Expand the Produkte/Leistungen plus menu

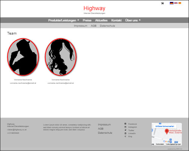(78, 20)
